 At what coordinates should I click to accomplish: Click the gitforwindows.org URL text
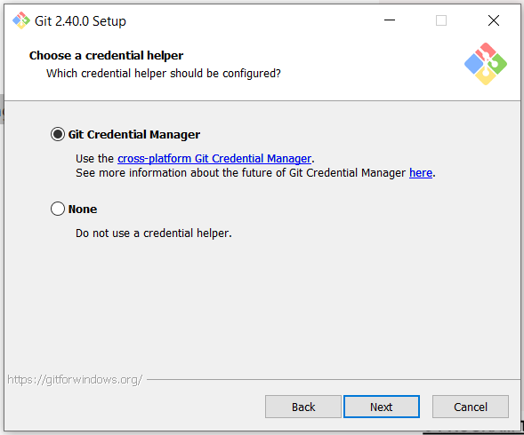75,380
